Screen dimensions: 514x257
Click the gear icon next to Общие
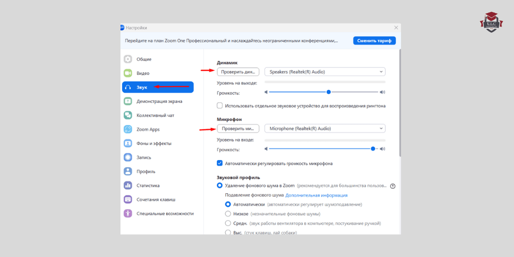[128, 59]
